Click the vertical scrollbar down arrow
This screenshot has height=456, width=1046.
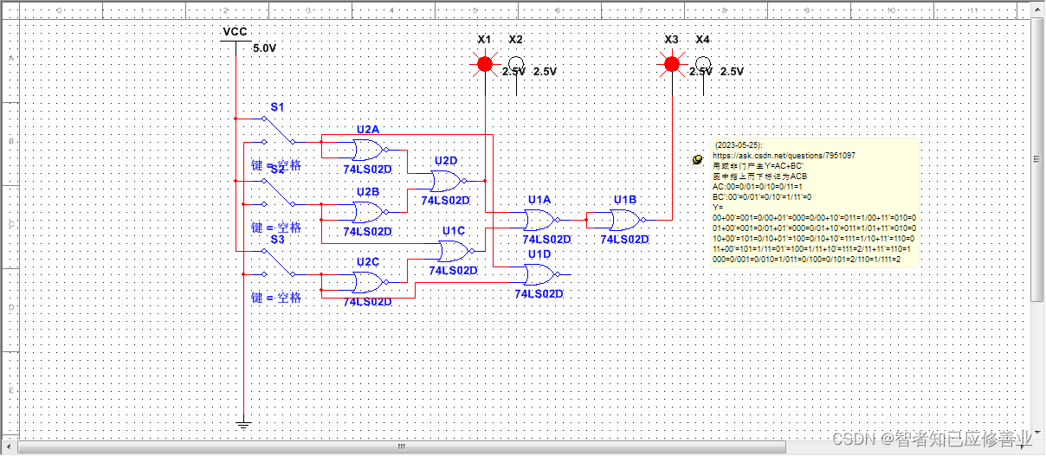1038,434
